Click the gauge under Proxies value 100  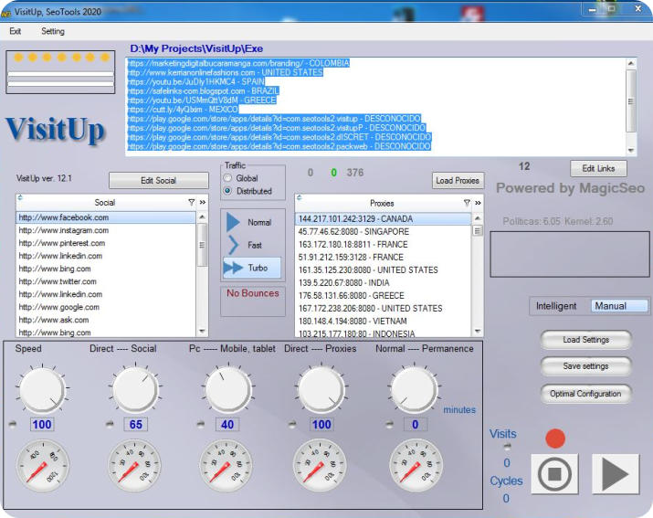[x=320, y=465]
